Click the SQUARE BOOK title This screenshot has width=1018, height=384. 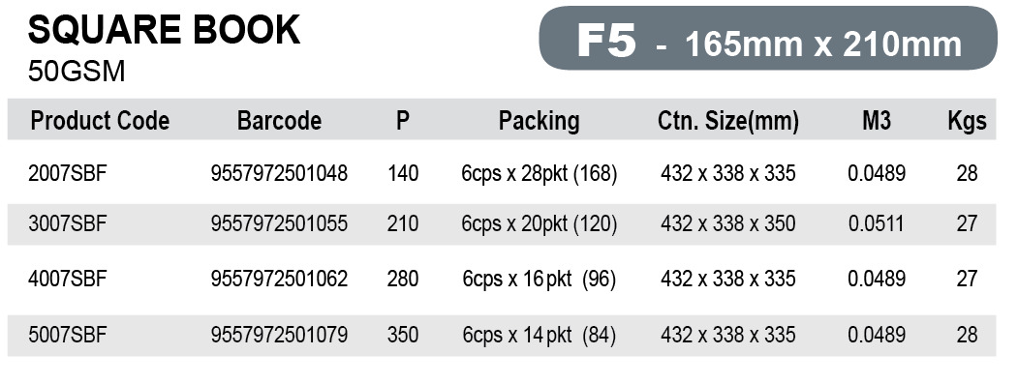165,30
